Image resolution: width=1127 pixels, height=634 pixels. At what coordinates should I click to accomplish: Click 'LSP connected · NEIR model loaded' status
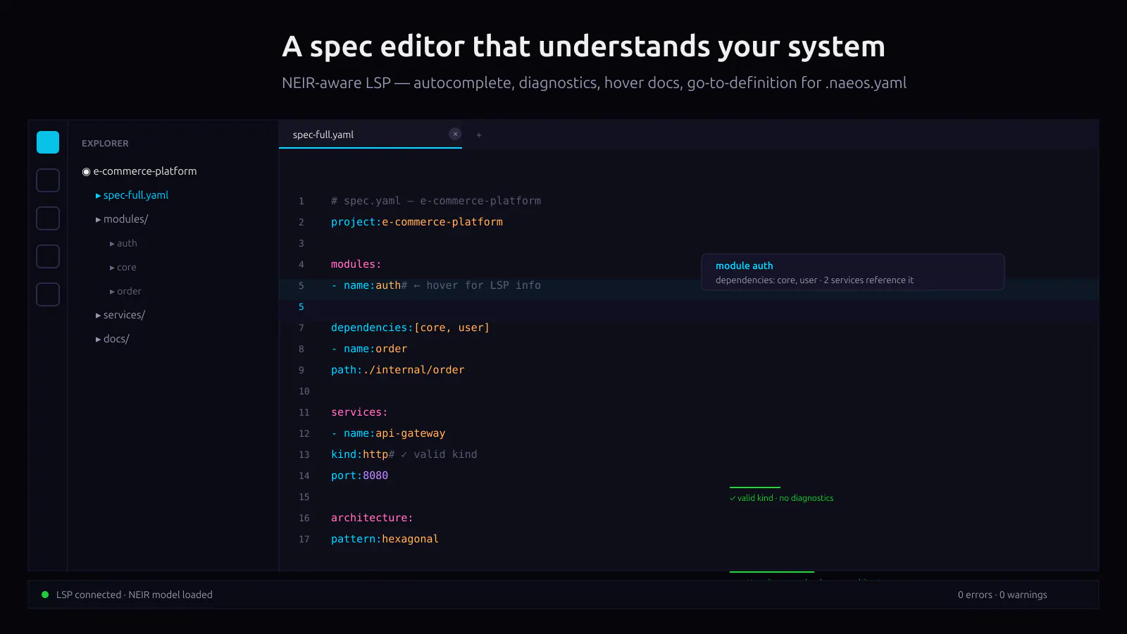135,595
